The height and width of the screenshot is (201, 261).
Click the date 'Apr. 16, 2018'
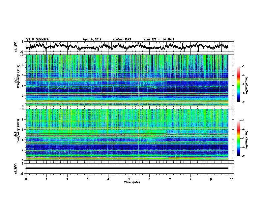92,39
